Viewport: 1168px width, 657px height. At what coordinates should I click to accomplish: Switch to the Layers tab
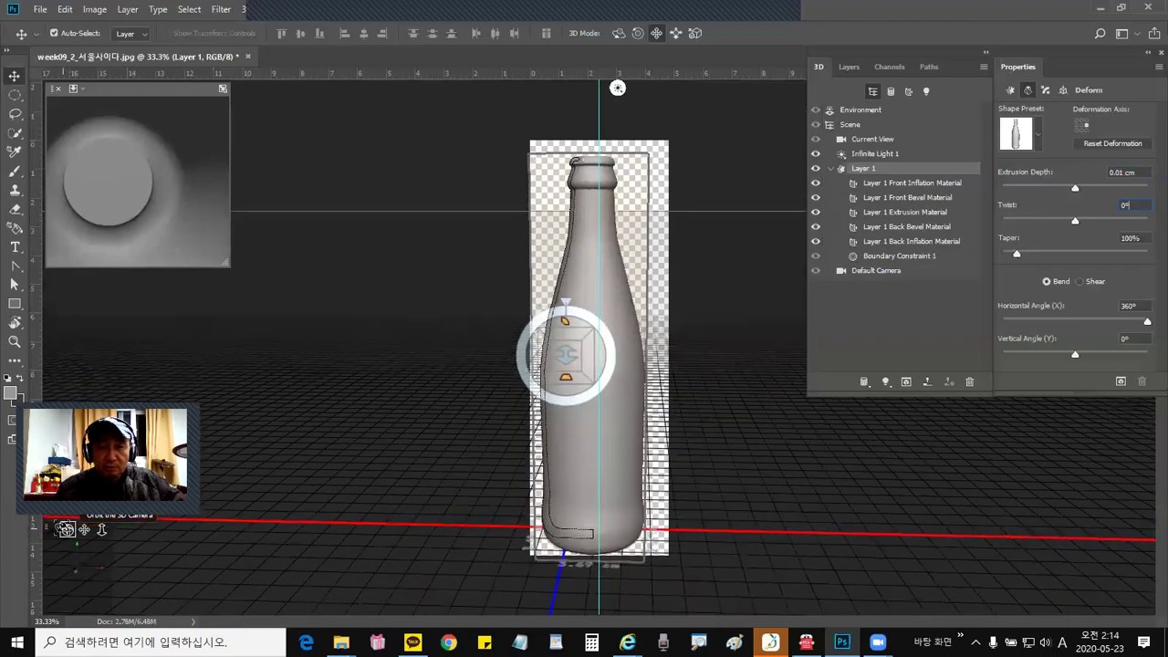849,67
